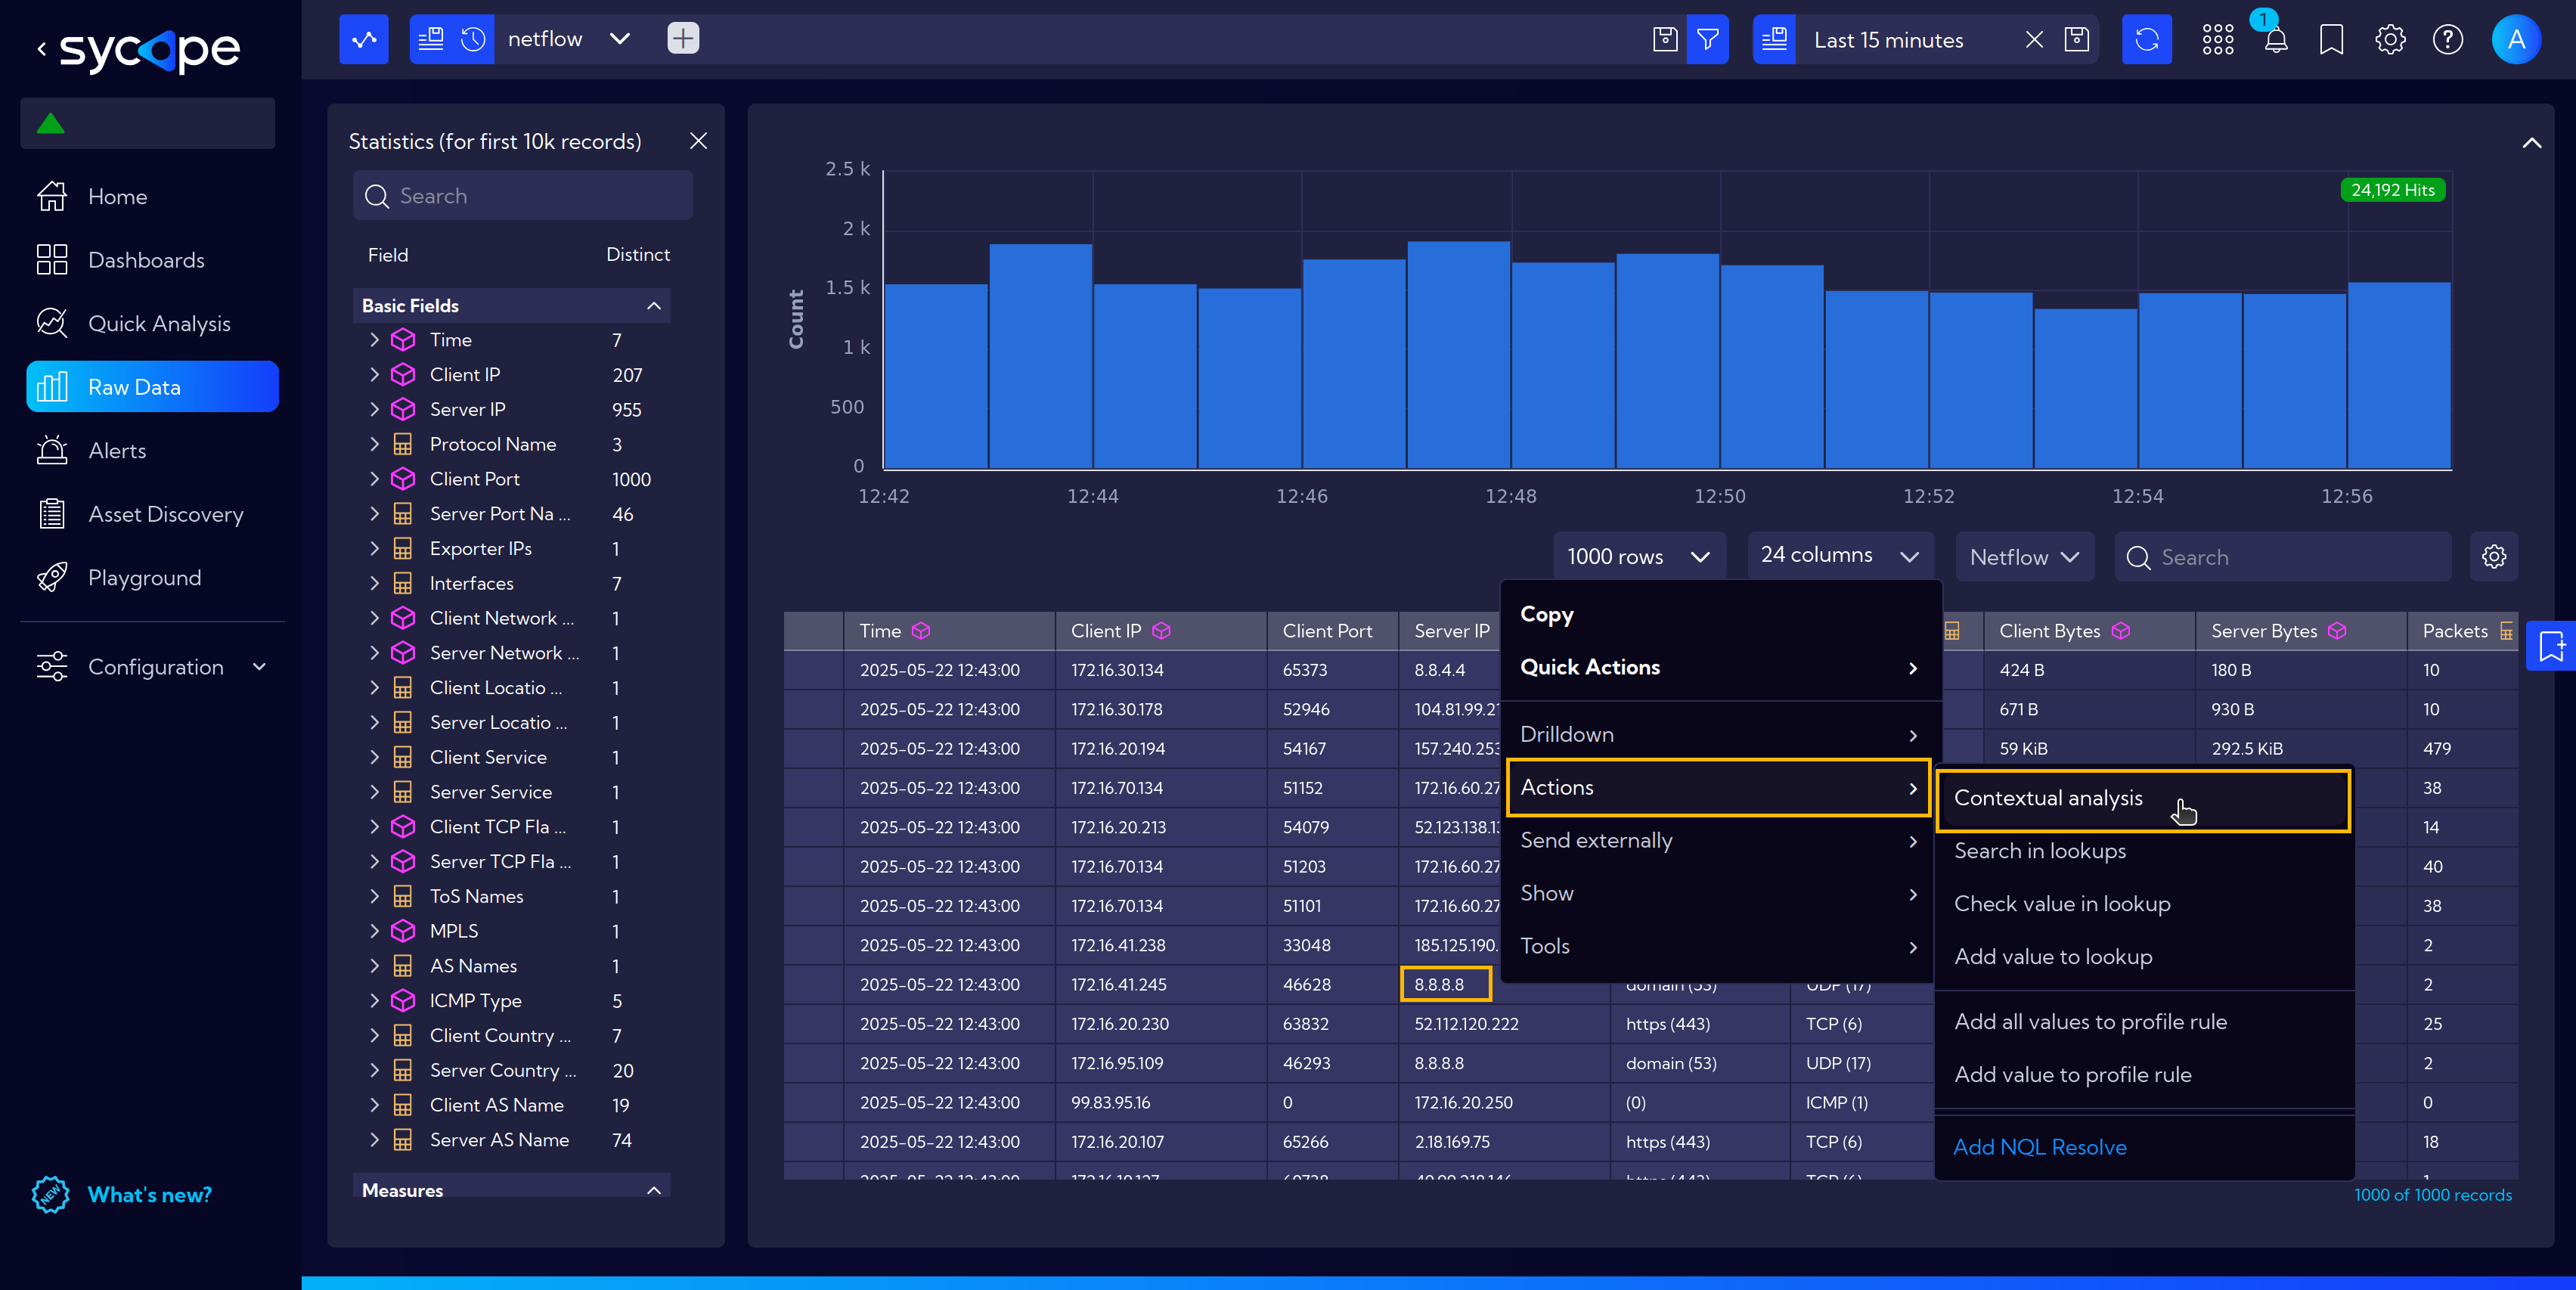The height and width of the screenshot is (1290, 2576).
Task: Open global settings gear in top bar
Action: [x=2390, y=39]
